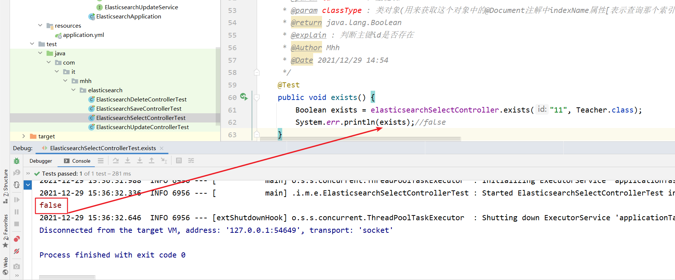Toggle Mute Breakpoints icon
The image size is (675, 280).
[17, 251]
